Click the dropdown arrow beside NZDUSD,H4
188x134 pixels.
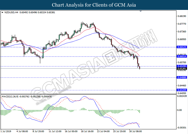(x=2, y=12)
